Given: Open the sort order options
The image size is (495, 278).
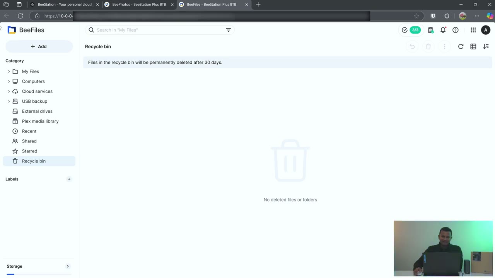Looking at the screenshot, I should tap(486, 46).
